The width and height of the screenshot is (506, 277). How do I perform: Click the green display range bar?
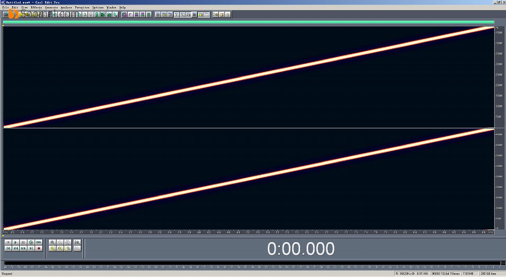click(x=248, y=22)
